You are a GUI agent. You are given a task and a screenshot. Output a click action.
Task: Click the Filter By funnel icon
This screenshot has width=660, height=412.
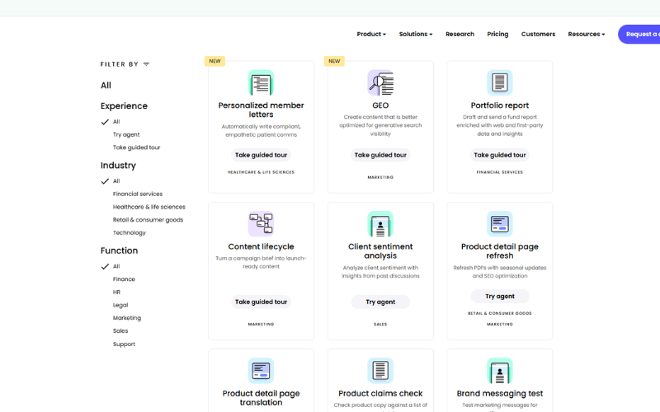coord(146,64)
